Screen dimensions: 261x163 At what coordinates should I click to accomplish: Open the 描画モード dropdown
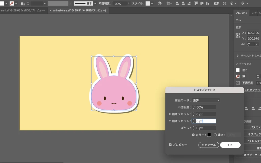tap(206, 100)
